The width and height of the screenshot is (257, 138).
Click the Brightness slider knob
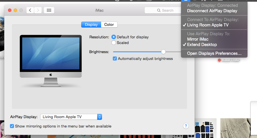[x=163, y=52]
